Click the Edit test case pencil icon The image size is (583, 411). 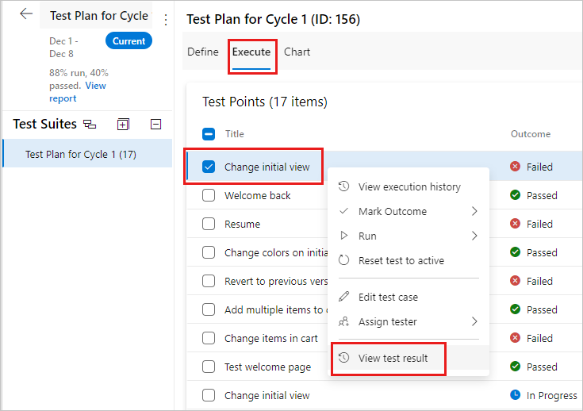[343, 297]
